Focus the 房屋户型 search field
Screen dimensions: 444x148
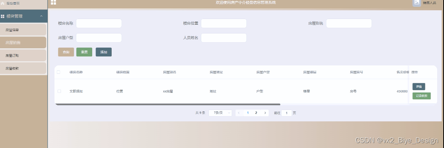pos(99,38)
